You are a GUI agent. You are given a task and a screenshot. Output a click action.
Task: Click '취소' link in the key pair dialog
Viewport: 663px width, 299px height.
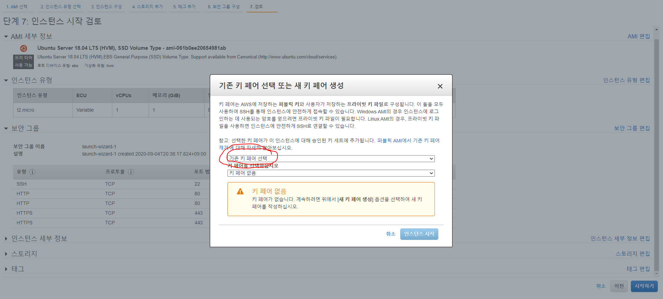tap(391, 234)
